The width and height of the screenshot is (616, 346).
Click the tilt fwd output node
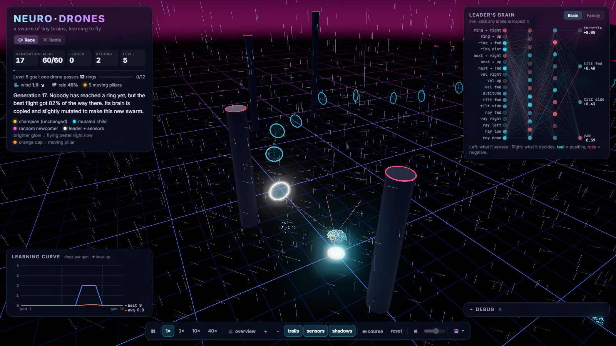pyautogui.click(x=580, y=66)
